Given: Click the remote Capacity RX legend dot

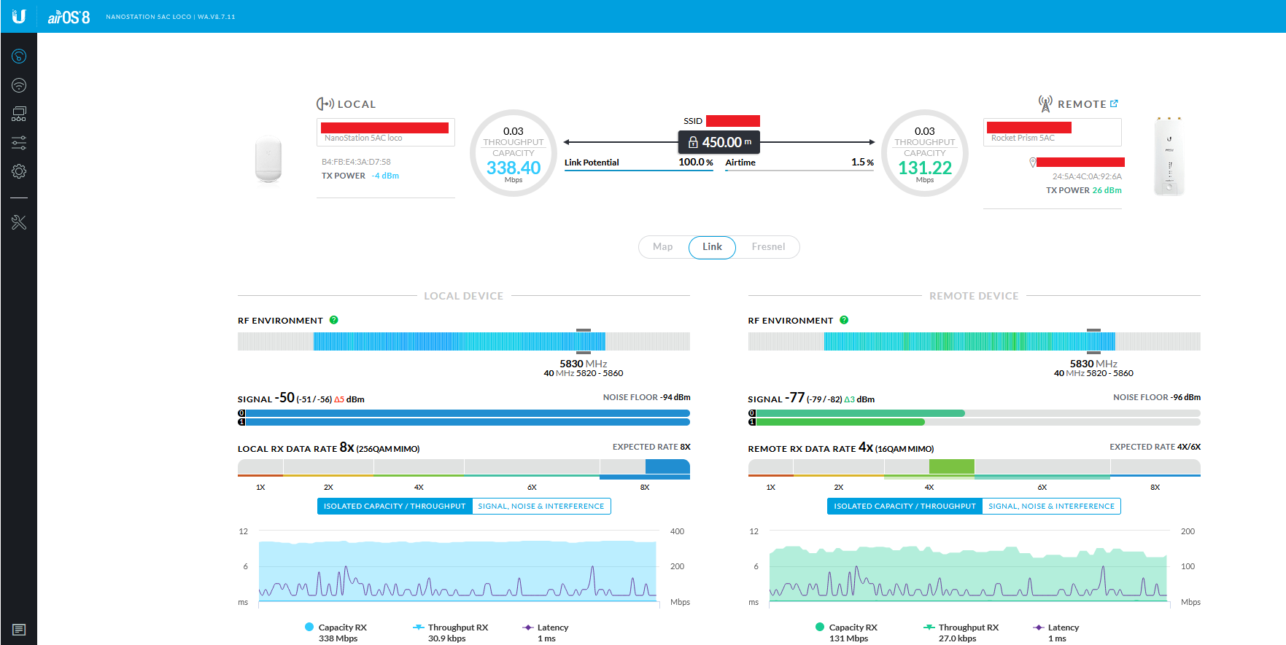Looking at the screenshot, I should click(820, 627).
